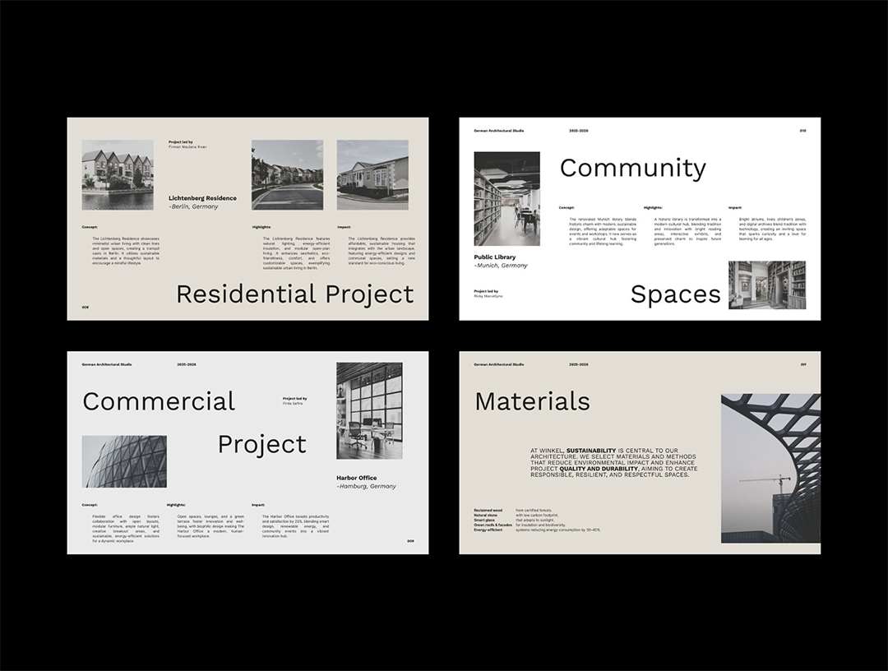The width and height of the screenshot is (888, 671).
Task: Click the glass dome facade photo
Action: pos(124,461)
